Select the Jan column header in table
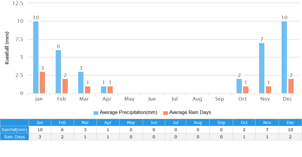302x157 pixels. (x=40, y=123)
